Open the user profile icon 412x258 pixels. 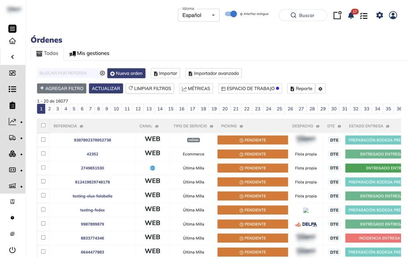[x=393, y=15]
